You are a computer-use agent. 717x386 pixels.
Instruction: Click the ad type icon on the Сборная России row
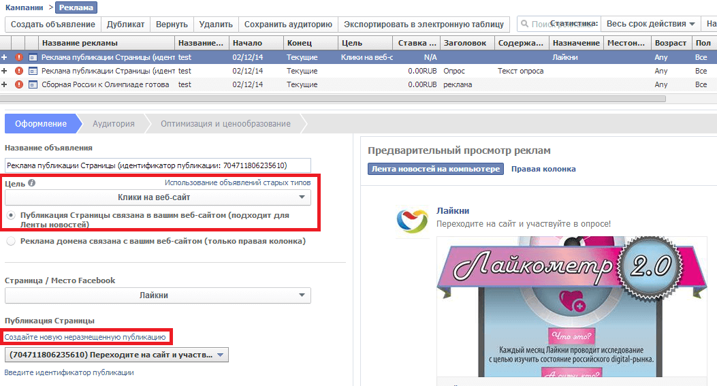[x=32, y=85]
